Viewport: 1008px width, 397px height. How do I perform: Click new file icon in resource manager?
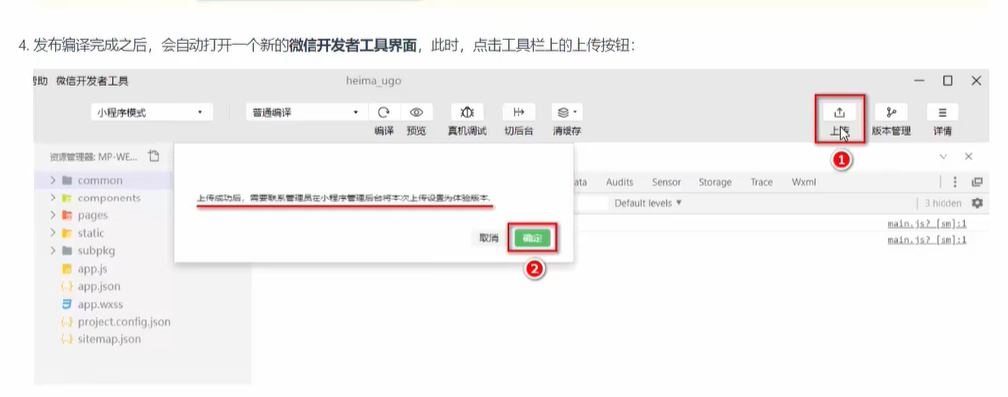tap(153, 156)
